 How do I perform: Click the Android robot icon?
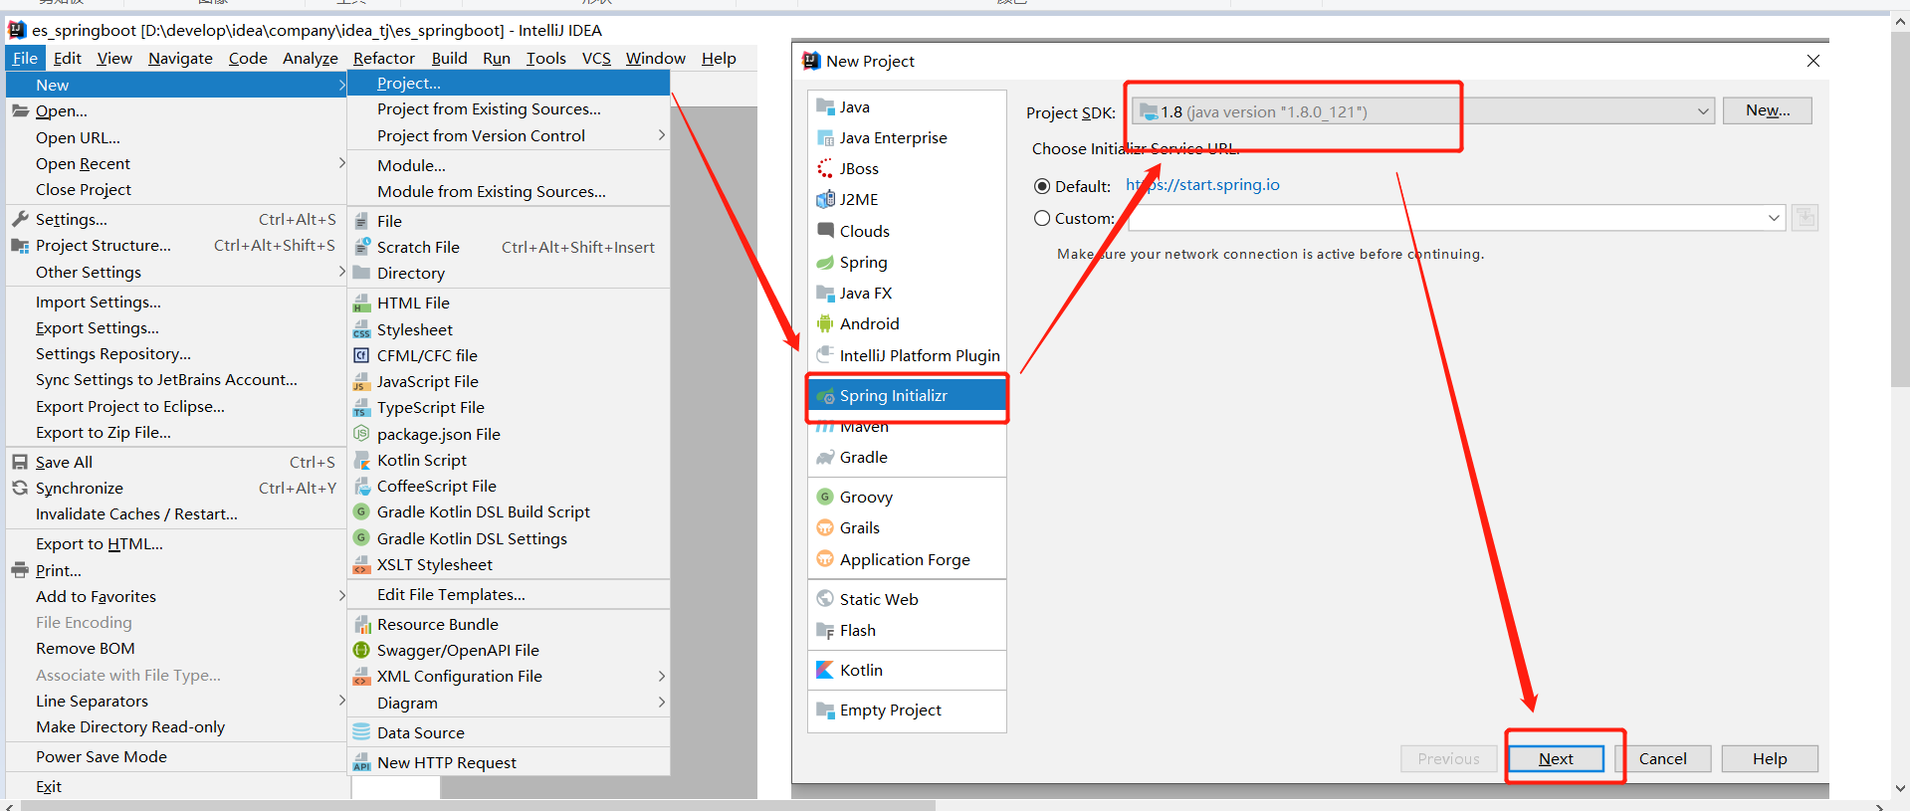coord(825,323)
